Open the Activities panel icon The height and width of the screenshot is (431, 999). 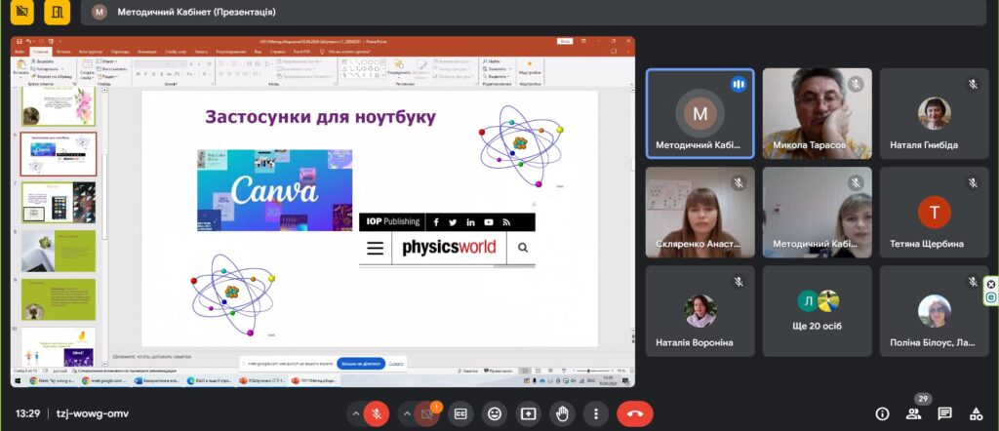(976, 413)
